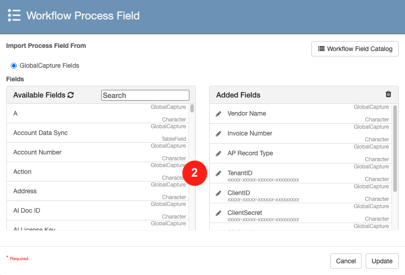This screenshot has height=275, width=405.
Task: Click "TableField" type of Account Data Sync
Action: [174, 139]
